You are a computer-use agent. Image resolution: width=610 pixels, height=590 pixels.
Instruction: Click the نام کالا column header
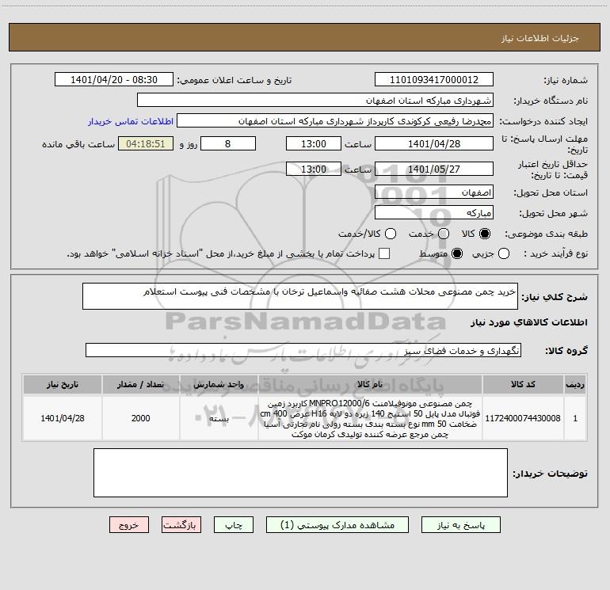pos(370,384)
